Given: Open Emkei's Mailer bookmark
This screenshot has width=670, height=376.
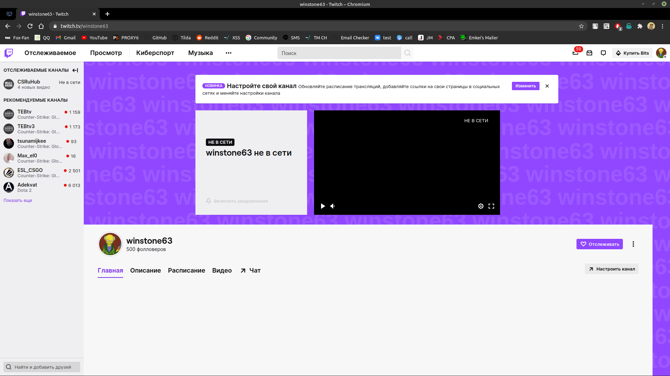Looking at the screenshot, I should 479,38.
